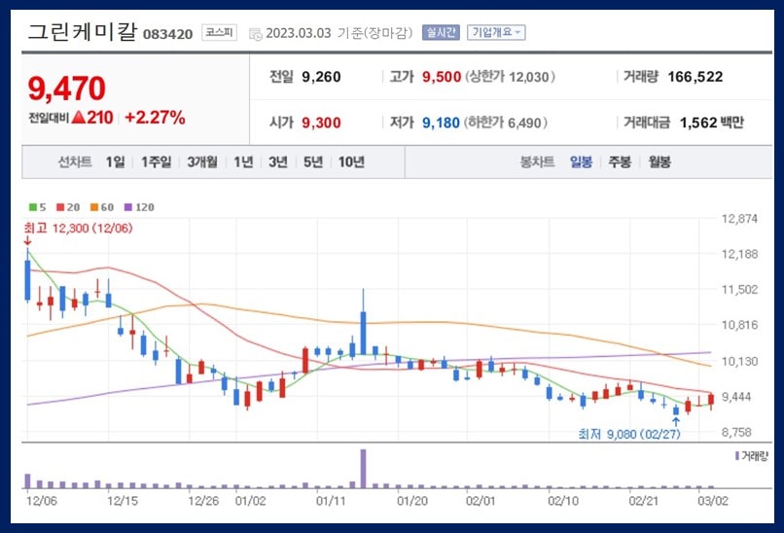Screen dimensions: 784x533
Task: Click the calendar icon beside 2023.03.03
Action: pyautogui.click(x=256, y=34)
